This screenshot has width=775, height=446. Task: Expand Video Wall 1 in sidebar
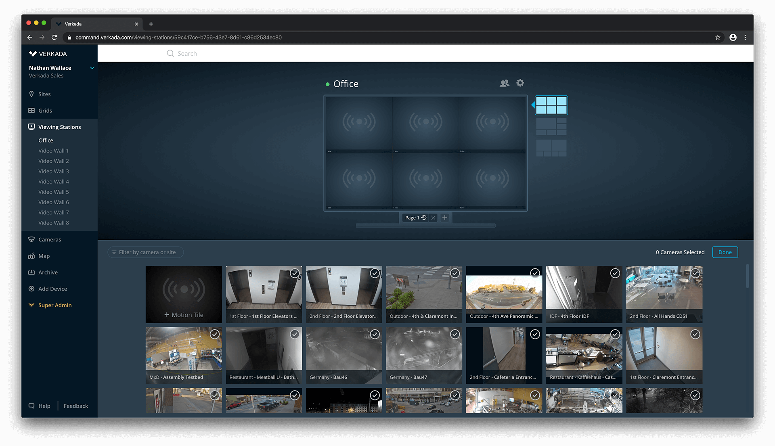53,151
